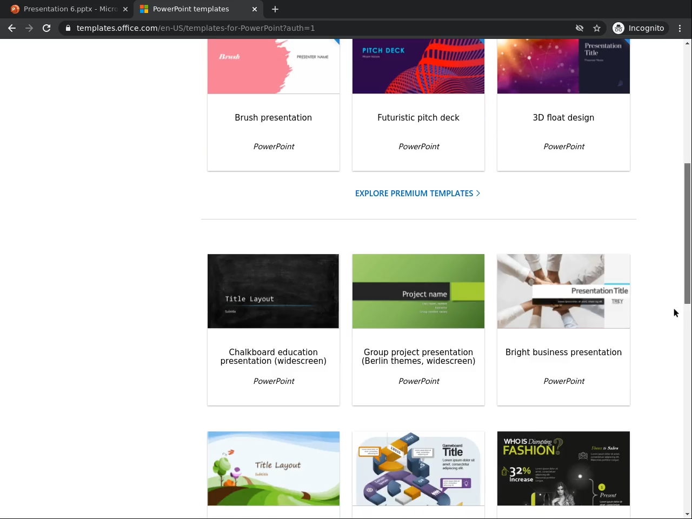Select the PowerPoint templates tab
The width and height of the screenshot is (692, 519).
[198, 9]
